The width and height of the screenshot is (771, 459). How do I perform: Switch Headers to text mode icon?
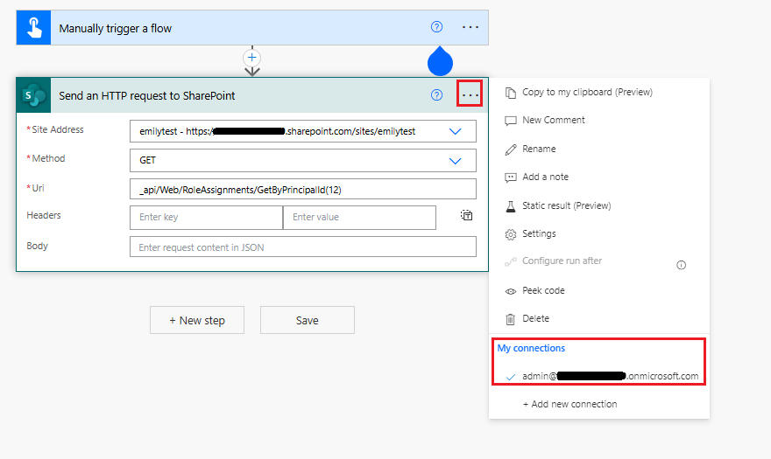click(466, 215)
